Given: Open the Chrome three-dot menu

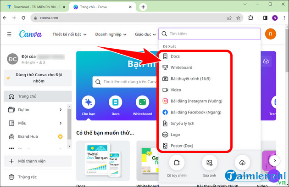Looking at the screenshot, I should 284,18.
